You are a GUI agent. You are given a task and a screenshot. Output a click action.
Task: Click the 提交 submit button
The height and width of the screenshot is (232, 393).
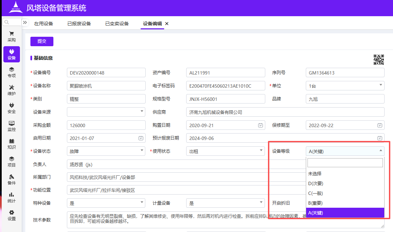(x=42, y=41)
